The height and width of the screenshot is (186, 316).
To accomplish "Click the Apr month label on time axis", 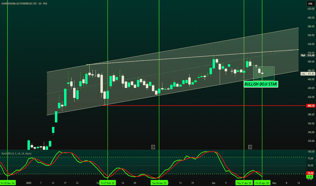I will click(214, 183).
